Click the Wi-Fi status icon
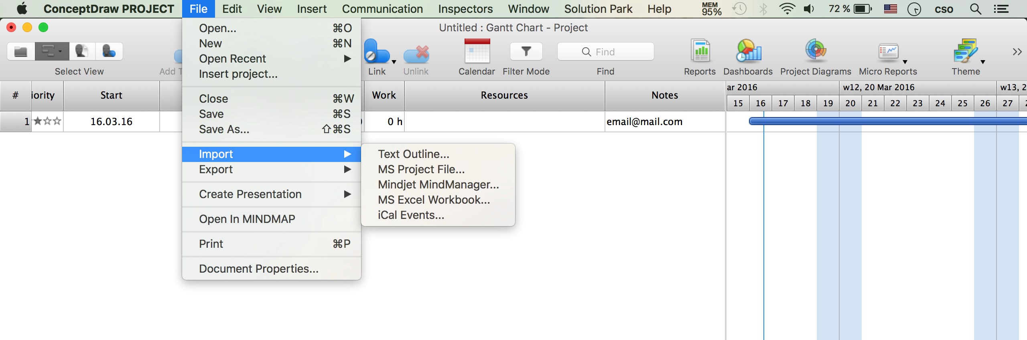 coord(787,9)
